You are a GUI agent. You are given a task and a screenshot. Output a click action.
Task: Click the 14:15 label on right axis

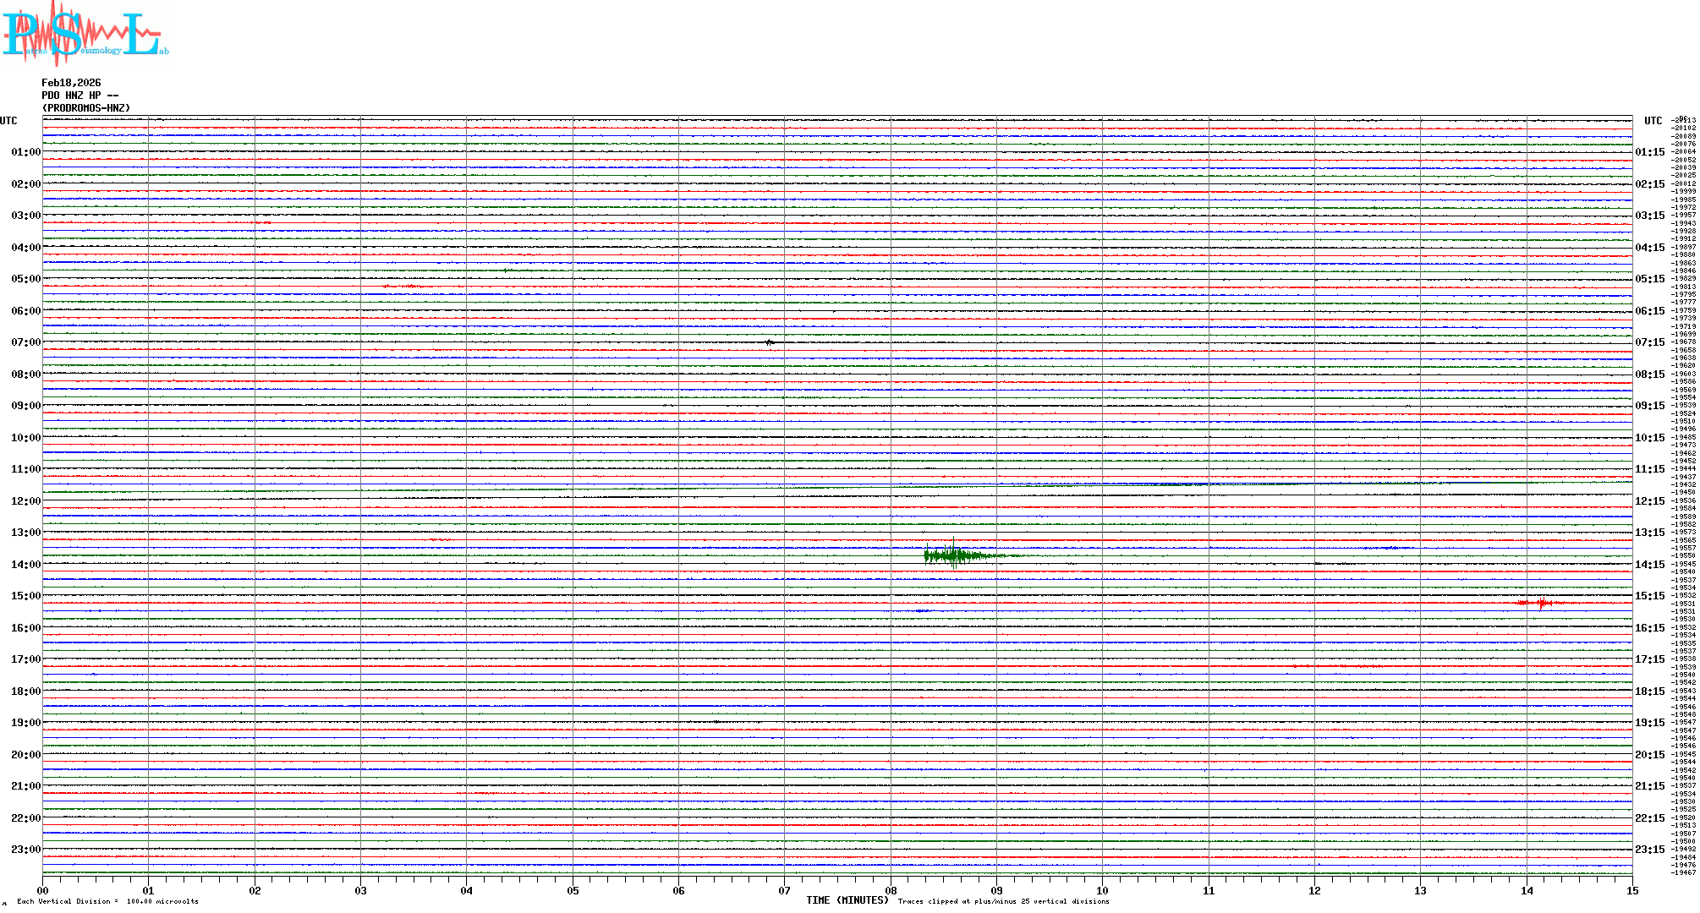pos(1649,565)
